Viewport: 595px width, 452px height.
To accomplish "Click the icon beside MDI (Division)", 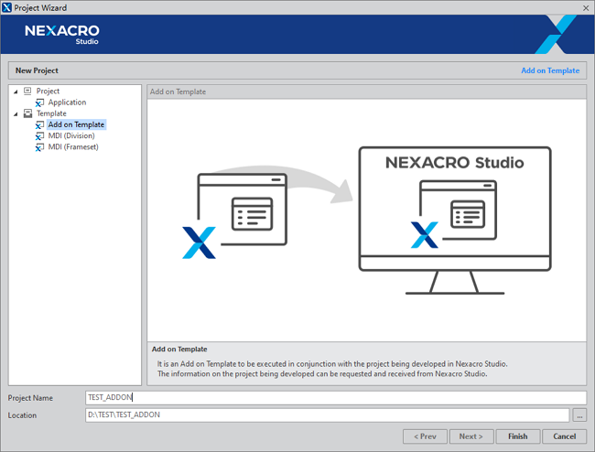I will (39, 135).
